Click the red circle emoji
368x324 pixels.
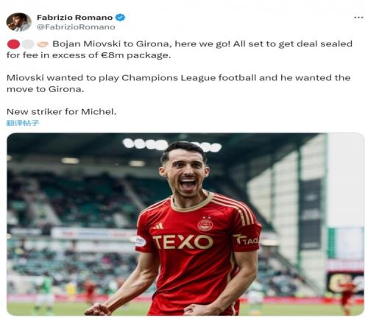click(13, 44)
